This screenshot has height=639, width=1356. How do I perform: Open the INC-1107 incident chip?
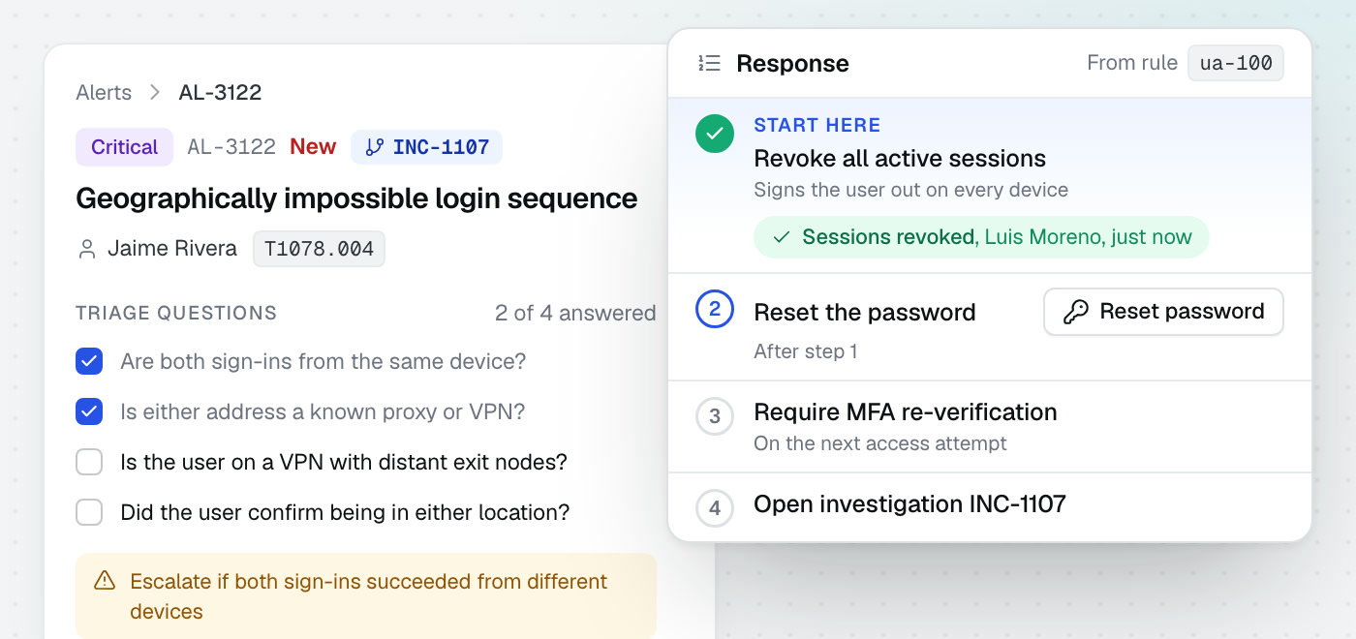pos(426,147)
